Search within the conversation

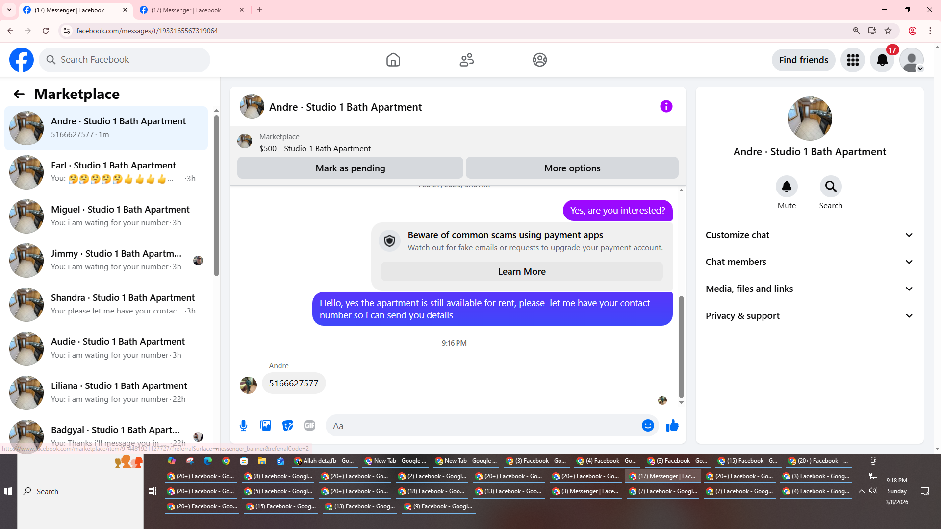pos(831,187)
